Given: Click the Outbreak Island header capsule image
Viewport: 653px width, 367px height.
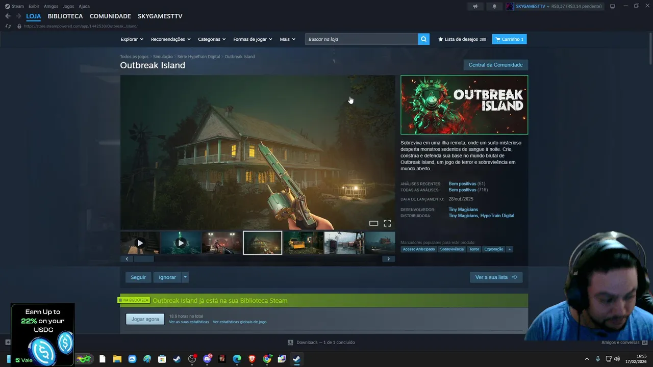Looking at the screenshot, I should [464, 105].
